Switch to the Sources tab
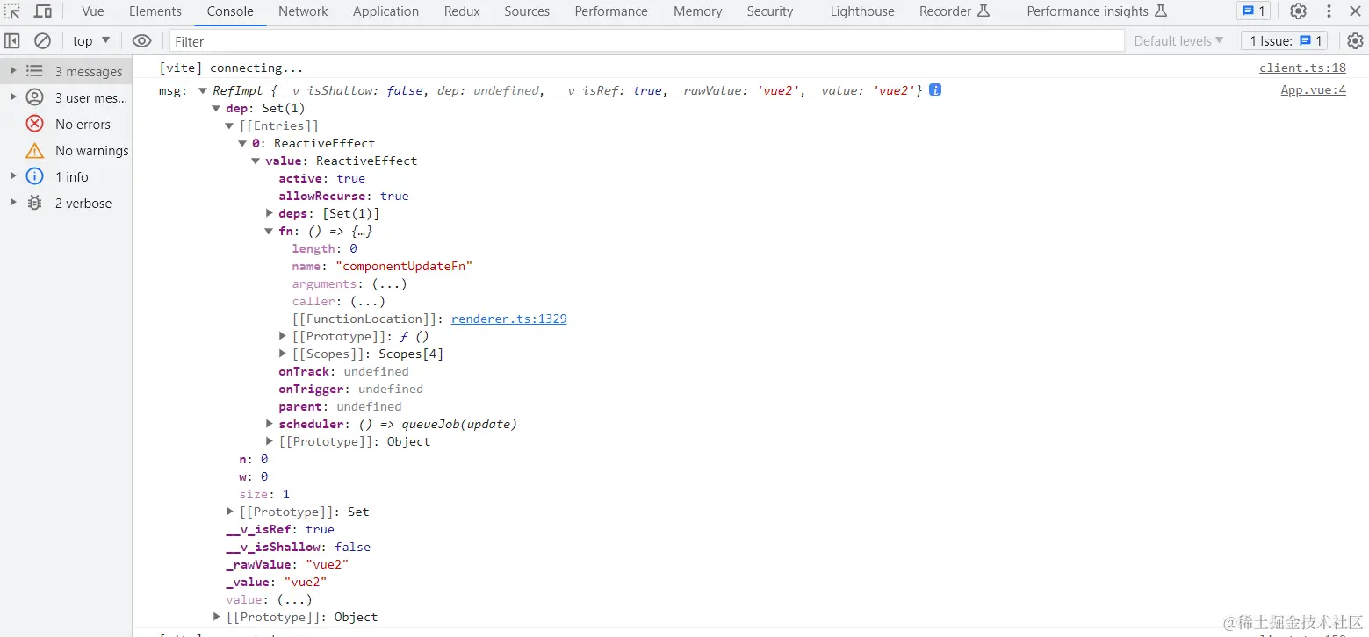Viewport: 1369px width, 637px height. click(x=527, y=11)
